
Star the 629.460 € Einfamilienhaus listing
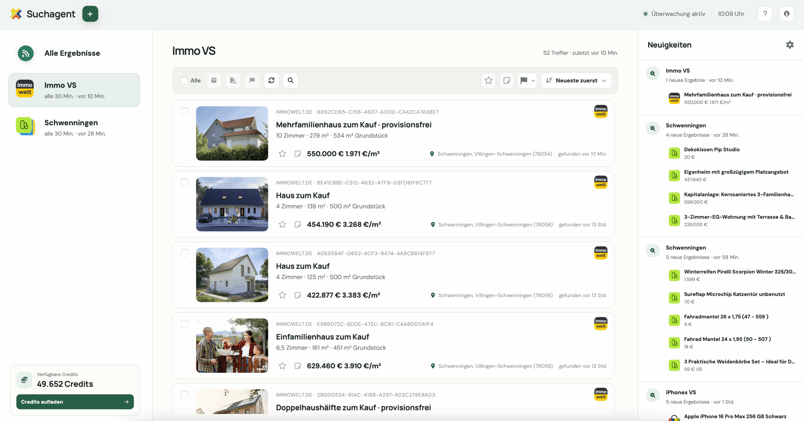(282, 366)
